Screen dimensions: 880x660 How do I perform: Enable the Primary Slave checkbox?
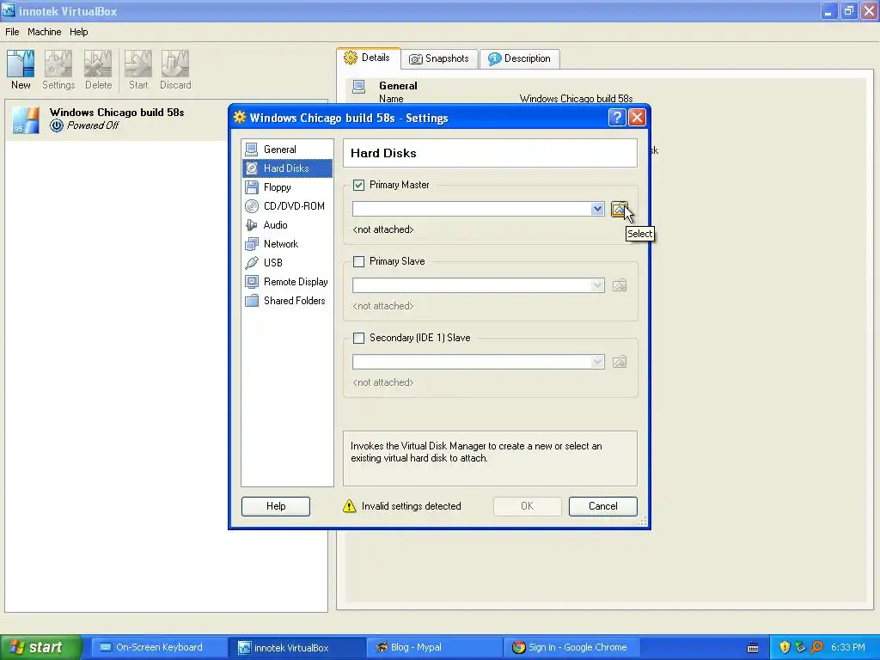coord(358,261)
